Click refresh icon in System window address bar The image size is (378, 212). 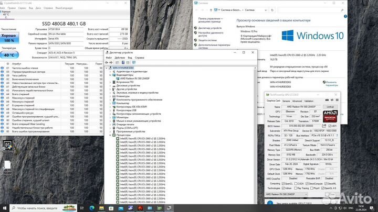272,10
